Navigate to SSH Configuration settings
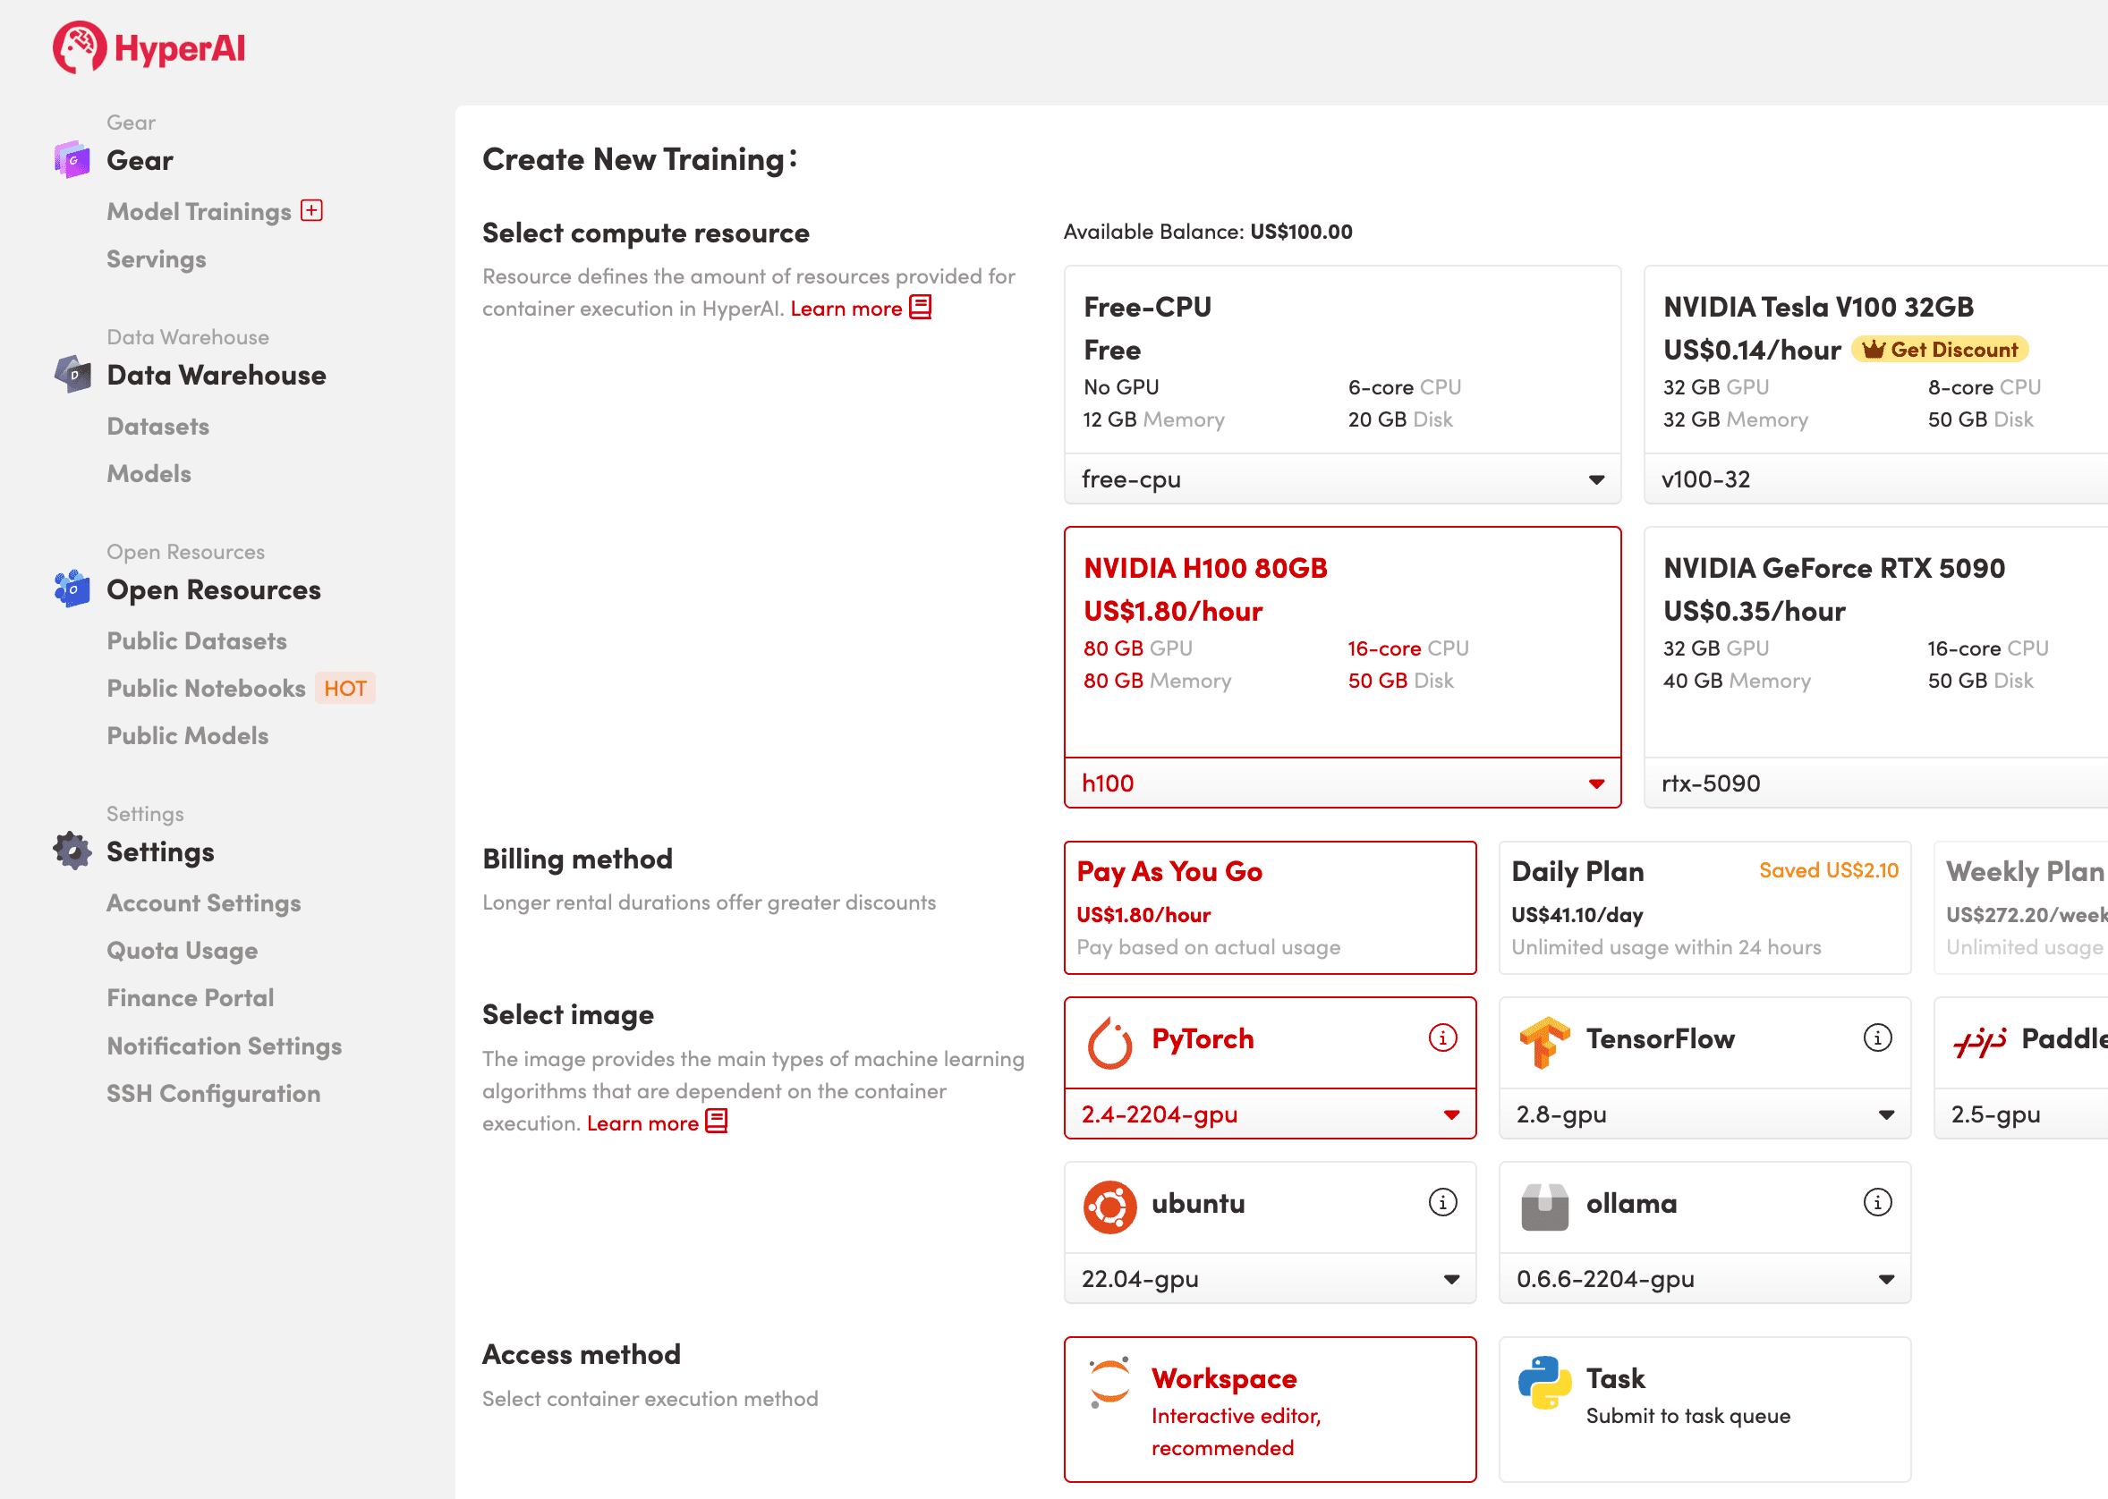Screen dimensions: 2108x1499 213,1094
